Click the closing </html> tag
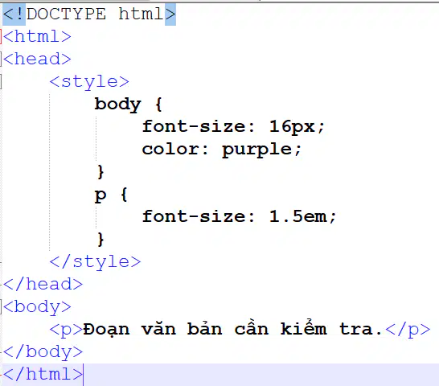This screenshot has height=386, width=439. pos(43,375)
